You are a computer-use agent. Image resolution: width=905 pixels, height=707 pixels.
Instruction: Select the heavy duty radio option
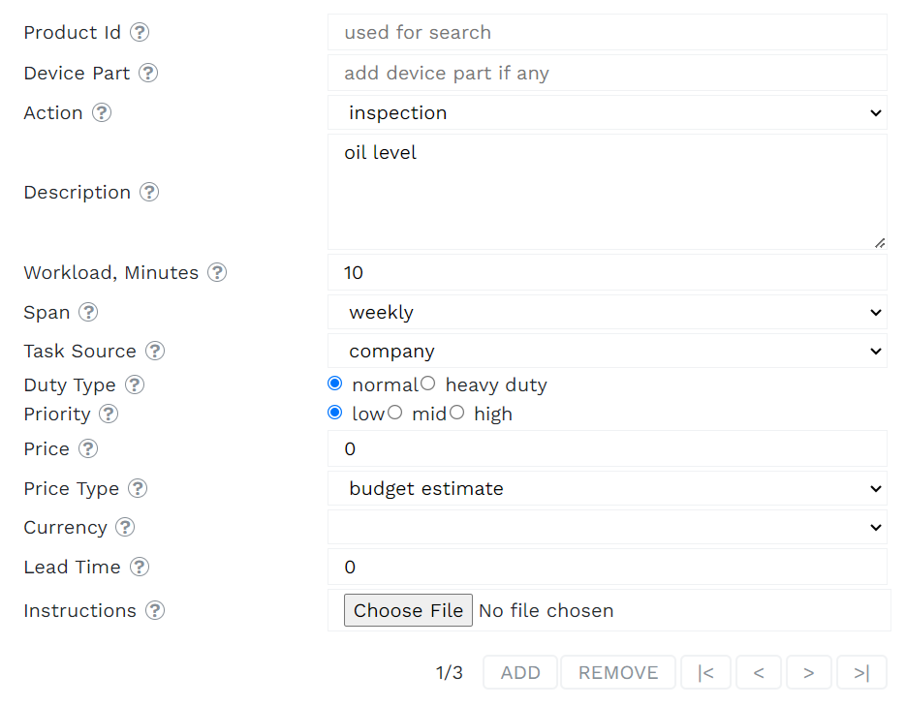click(427, 384)
